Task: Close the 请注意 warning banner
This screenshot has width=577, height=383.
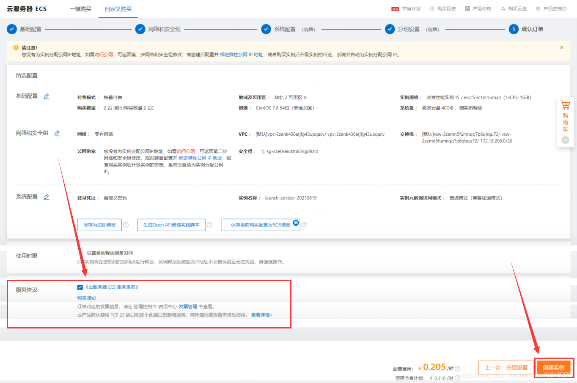Action: [x=562, y=47]
